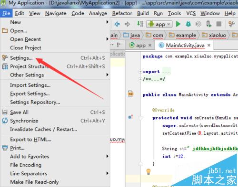Screen dimensions: 238x187
Task: Click the MainActivity class name in code
Action: click(193, 95)
